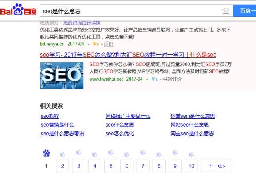Click the SEO thumbnail image
The height and width of the screenshot is (176, 256).
pos(62,75)
